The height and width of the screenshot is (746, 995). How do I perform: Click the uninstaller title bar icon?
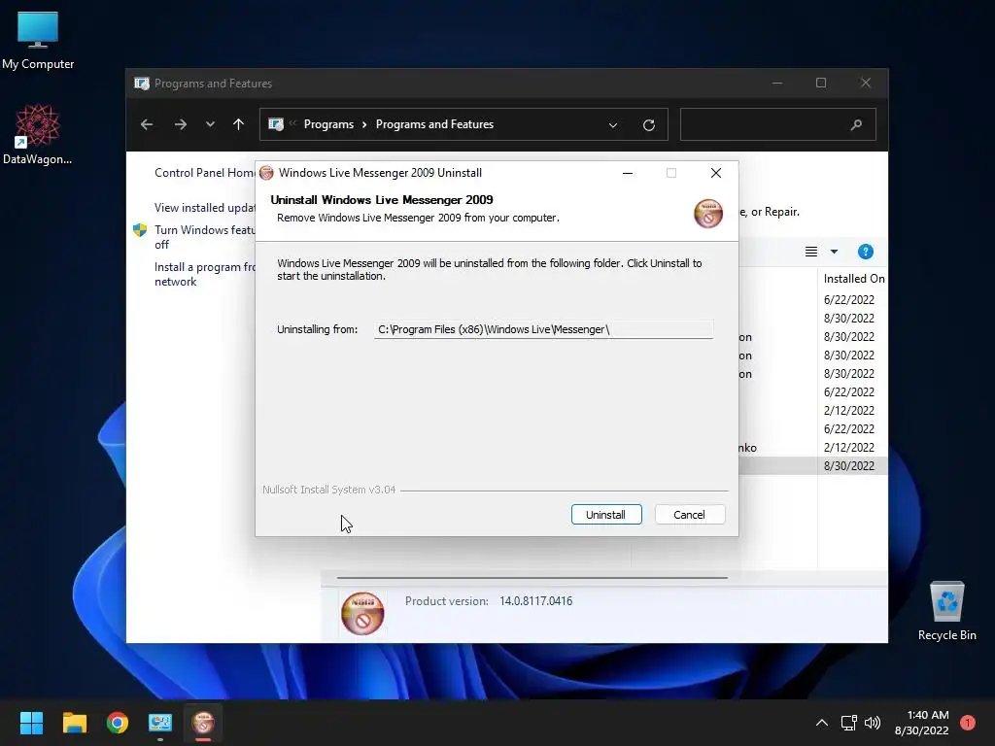point(266,173)
